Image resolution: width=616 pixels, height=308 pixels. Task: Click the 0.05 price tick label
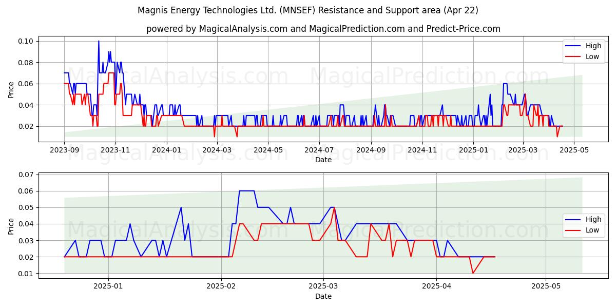(26, 207)
